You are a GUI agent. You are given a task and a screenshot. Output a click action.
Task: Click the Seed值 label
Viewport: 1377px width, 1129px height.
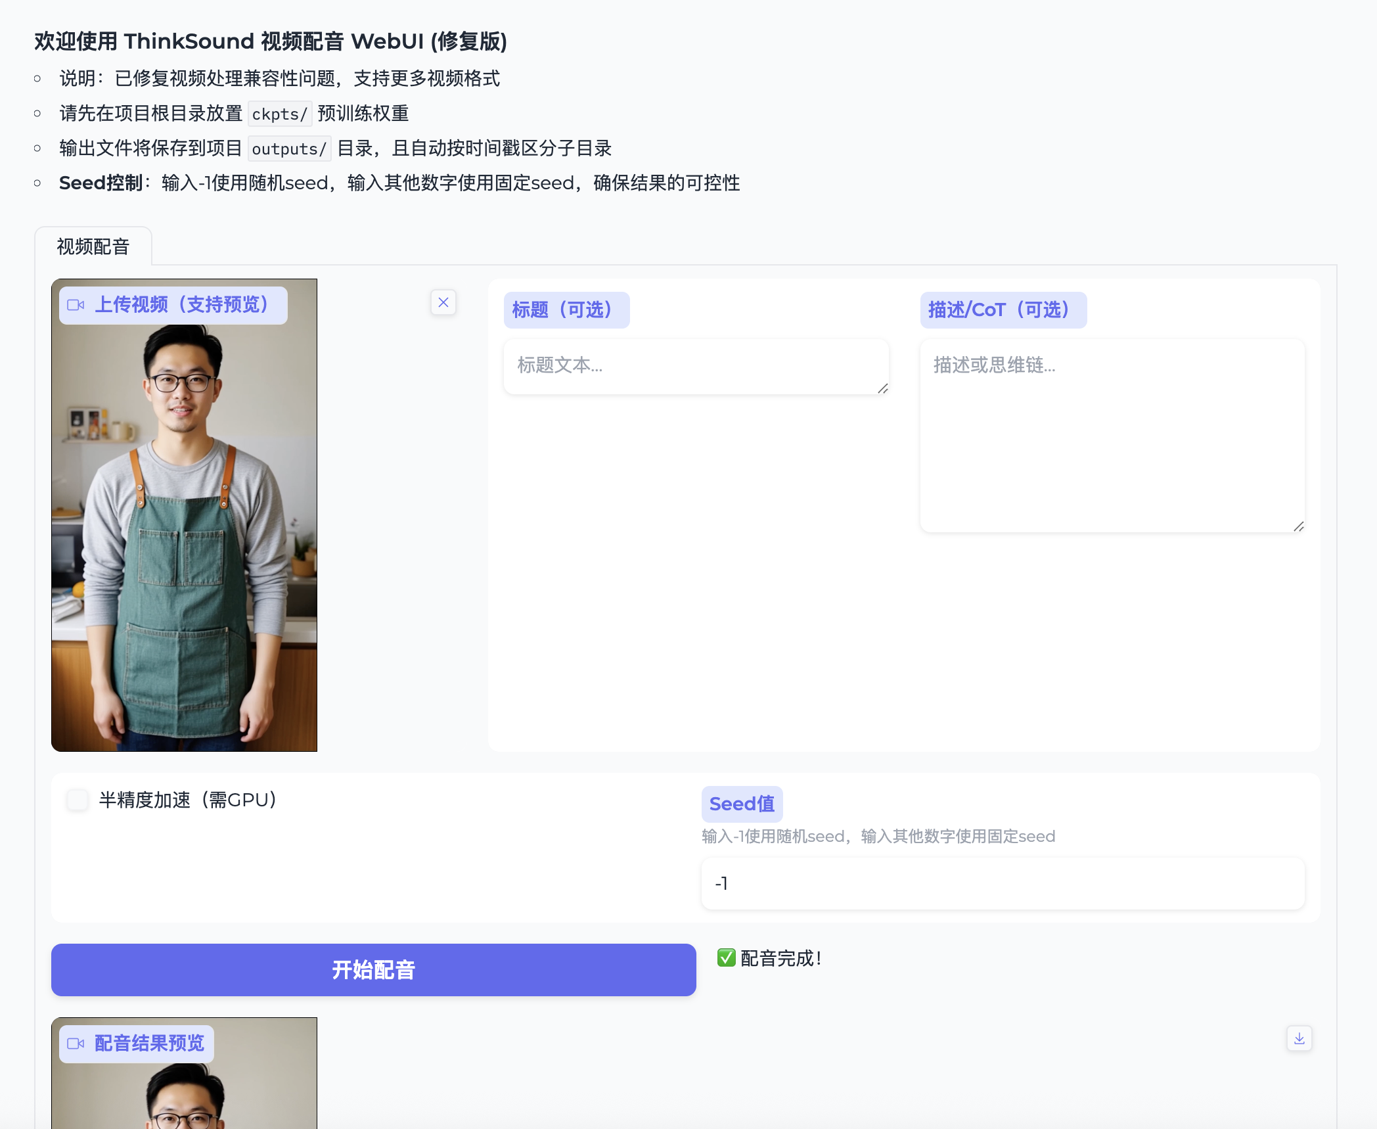742,804
